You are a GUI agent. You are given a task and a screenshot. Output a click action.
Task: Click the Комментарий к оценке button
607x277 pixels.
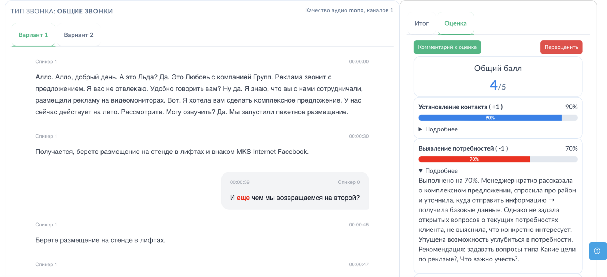coord(447,47)
